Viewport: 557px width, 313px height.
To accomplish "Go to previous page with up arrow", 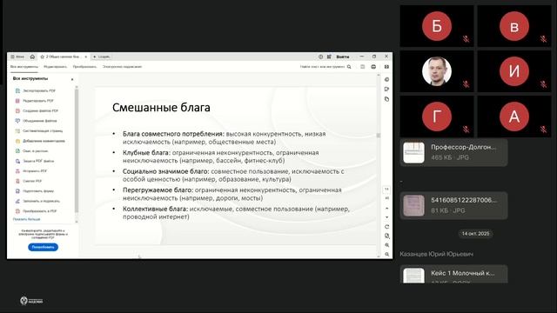I will pos(386,209).
